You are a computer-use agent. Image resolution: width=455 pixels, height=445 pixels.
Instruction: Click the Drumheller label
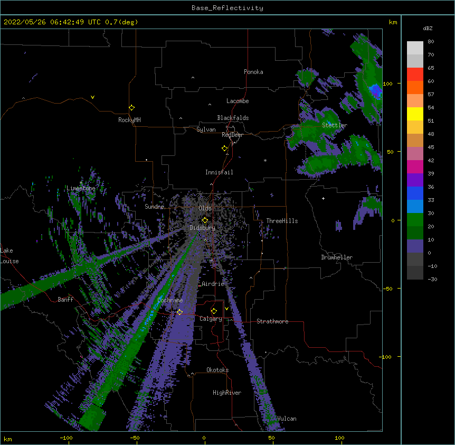(x=337, y=257)
